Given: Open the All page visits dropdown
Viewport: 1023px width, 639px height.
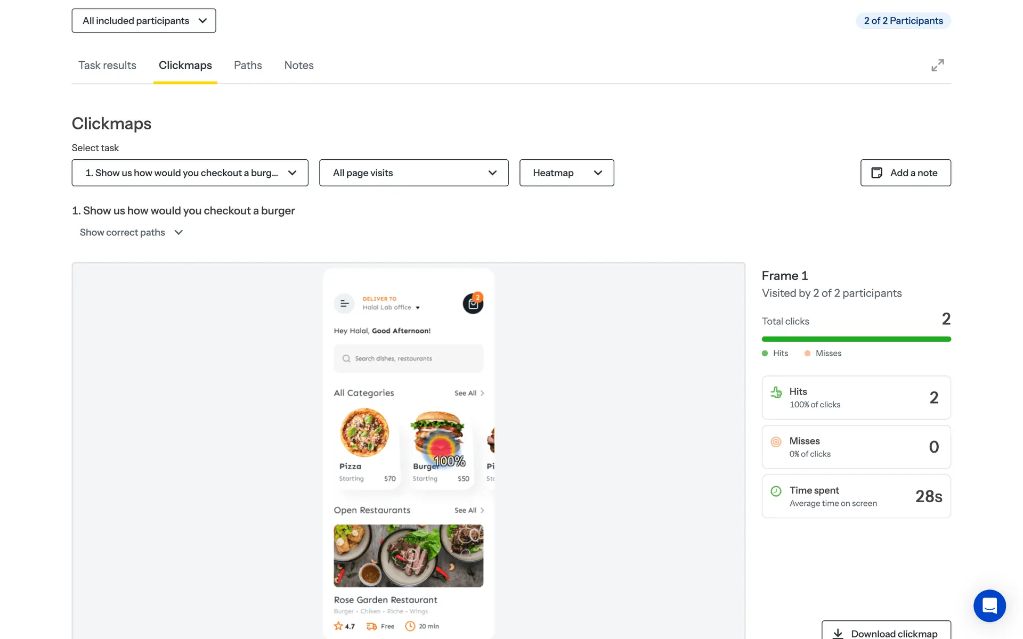Looking at the screenshot, I should [413, 173].
